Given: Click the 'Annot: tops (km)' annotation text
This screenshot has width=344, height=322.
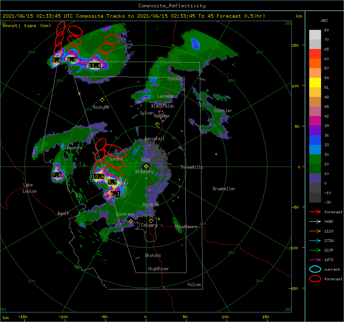Looking at the screenshot, I should (x=27, y=26).
